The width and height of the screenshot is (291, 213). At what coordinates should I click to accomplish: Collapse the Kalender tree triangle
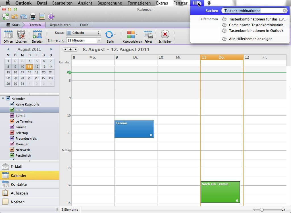3,98
